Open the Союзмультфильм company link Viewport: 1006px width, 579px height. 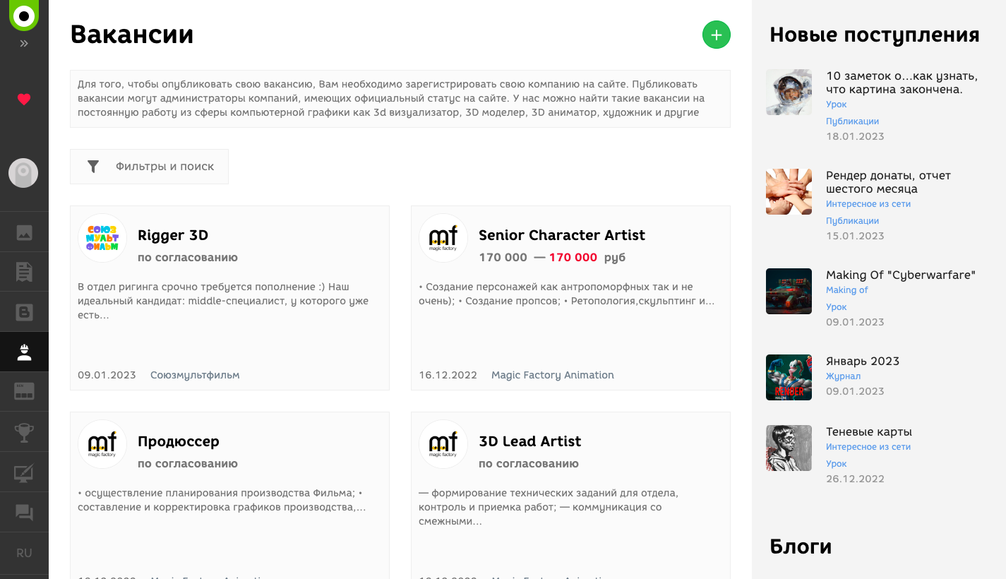coord(195,375)
